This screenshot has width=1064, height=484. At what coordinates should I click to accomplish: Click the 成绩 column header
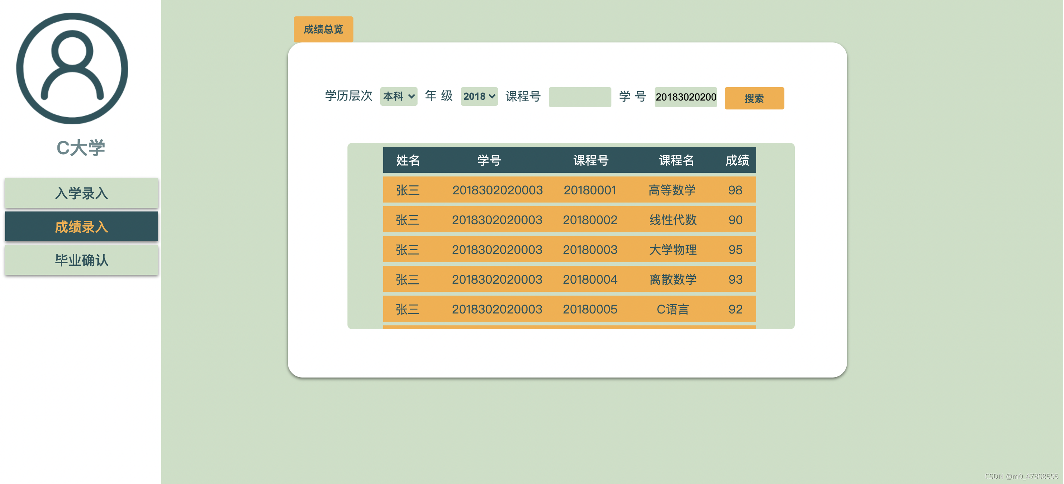click(737, 160)
